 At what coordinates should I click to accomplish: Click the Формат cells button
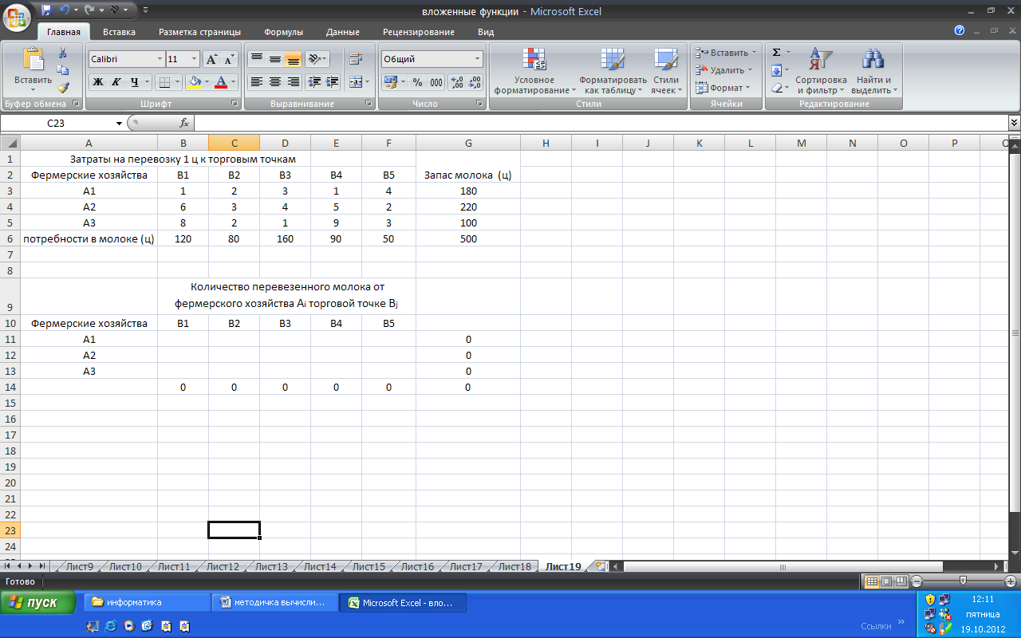coord(722,88)
